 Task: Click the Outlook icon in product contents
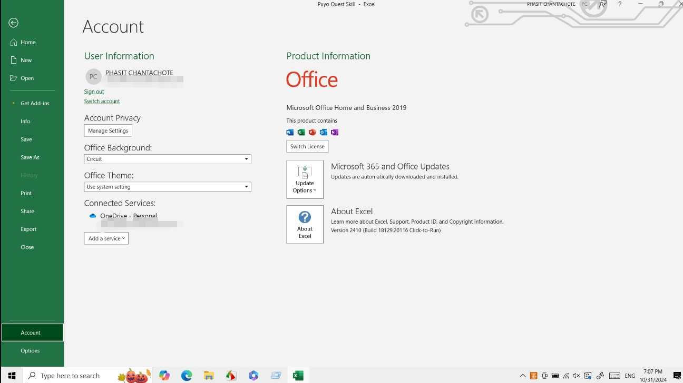point(323,132)
